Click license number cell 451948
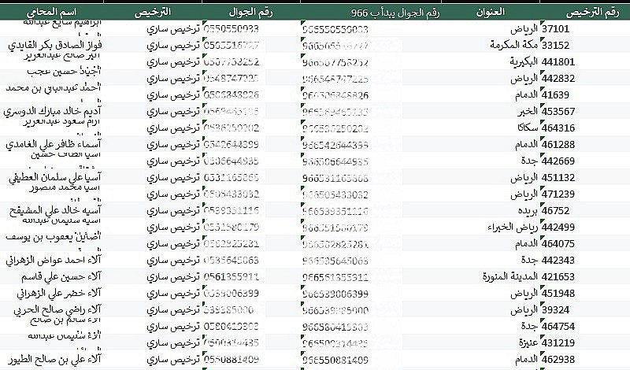This screenshot has height=370, width=630. click(x=558, y=294)
